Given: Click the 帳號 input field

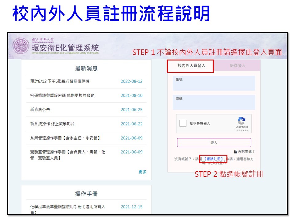Looking at the screenshot, I should point(214,83).
